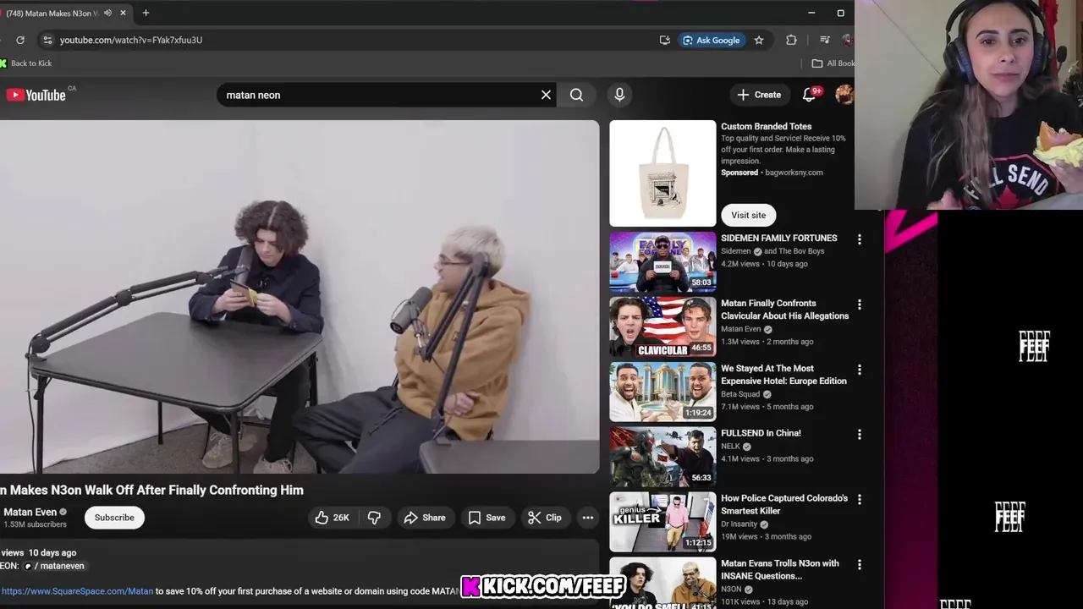
Task: Open the Matan Even channel name
Action: 30,512
